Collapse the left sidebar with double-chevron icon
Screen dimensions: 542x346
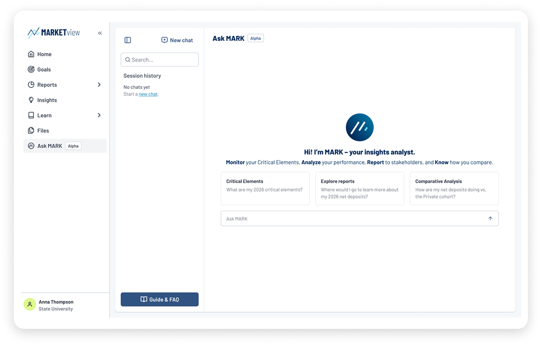pos(100,33)
